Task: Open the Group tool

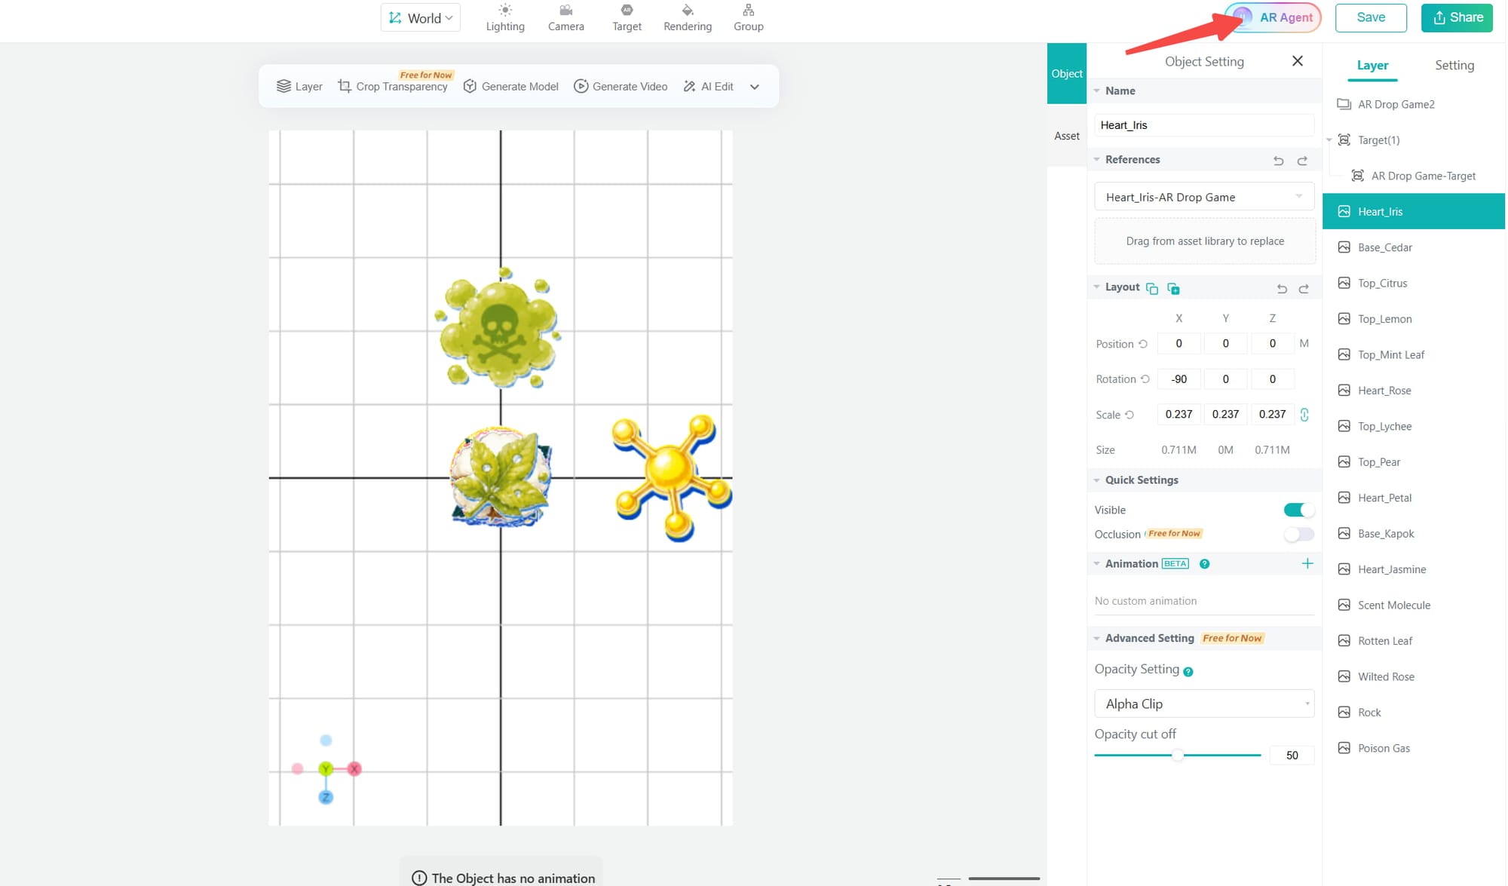Action: pyautogui.click(x=748, y=17)
